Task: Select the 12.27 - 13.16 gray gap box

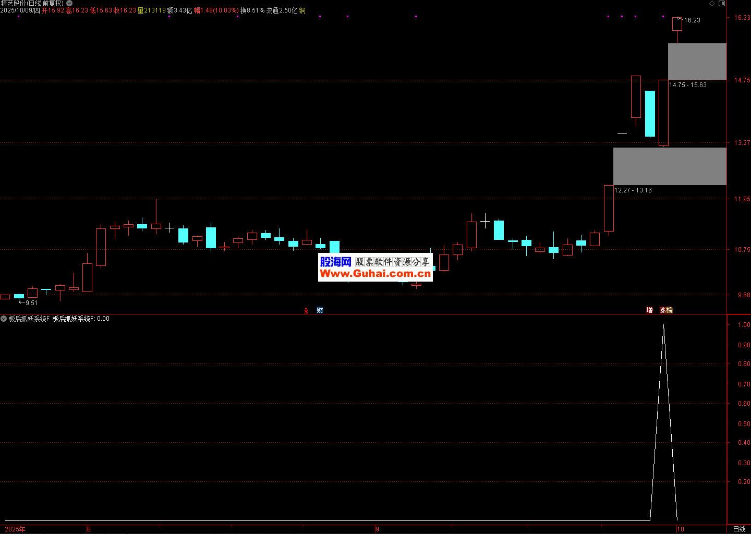Action: [x=670, y=166]
